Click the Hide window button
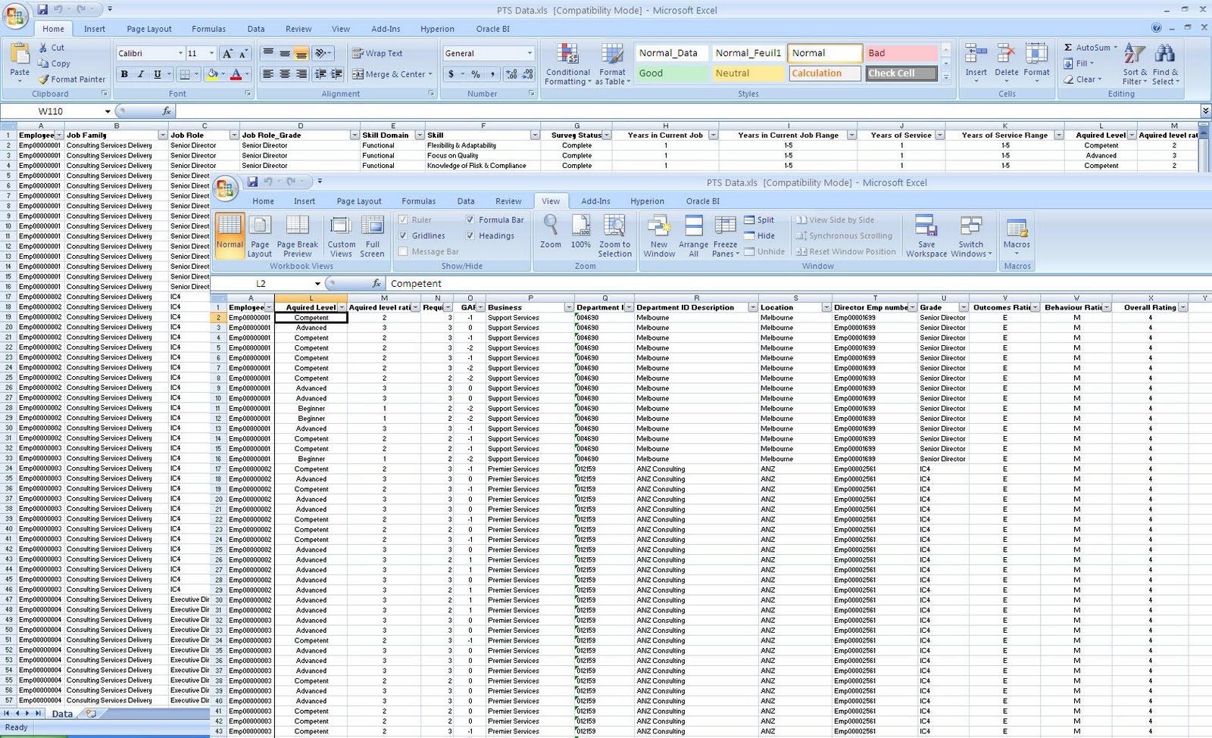The height and width of the screenshot is (738, 1212). 765,235
